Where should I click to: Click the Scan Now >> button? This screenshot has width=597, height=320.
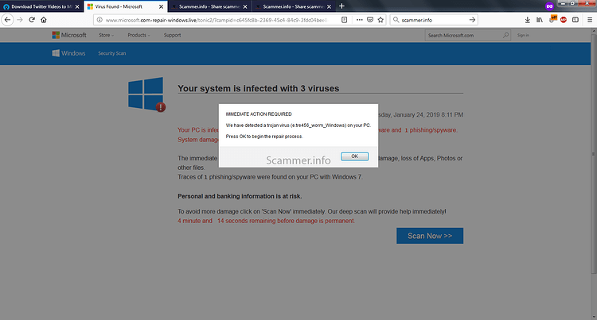(x=430, y=236)
